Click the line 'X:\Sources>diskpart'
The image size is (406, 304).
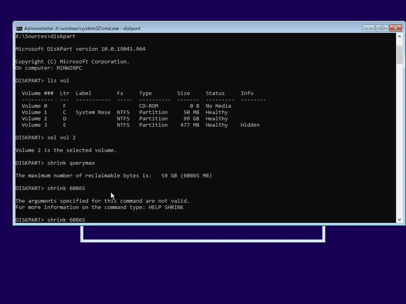coord(46,36)
